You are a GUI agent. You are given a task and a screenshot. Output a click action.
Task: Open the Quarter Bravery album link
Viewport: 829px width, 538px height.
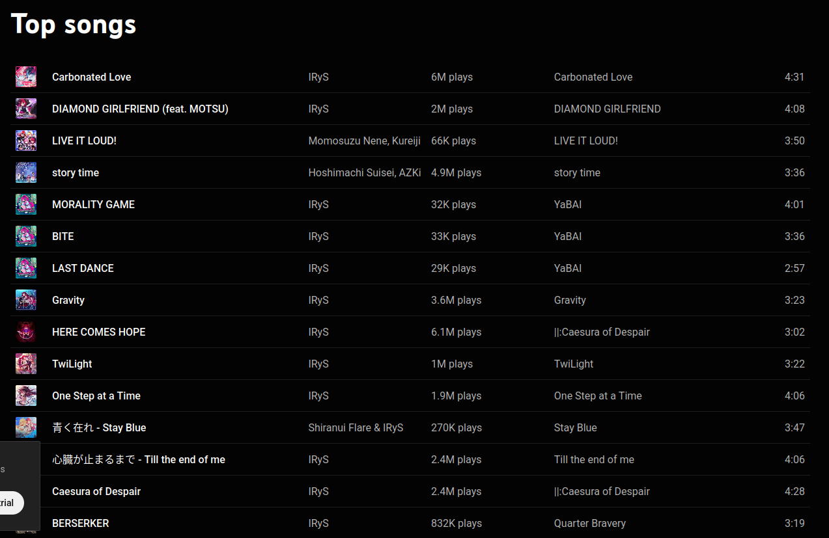(x=590, y=523)
